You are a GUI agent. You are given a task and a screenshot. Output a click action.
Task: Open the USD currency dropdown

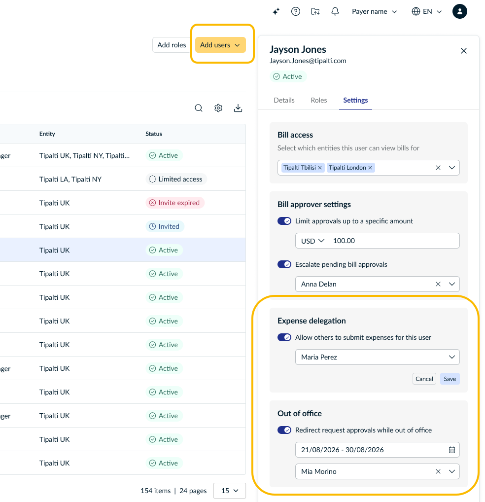(312, 241)
